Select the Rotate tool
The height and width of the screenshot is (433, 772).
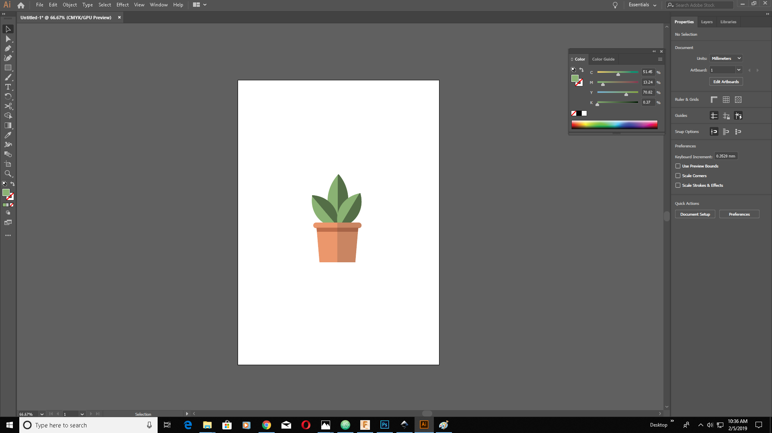click(8, 97)
